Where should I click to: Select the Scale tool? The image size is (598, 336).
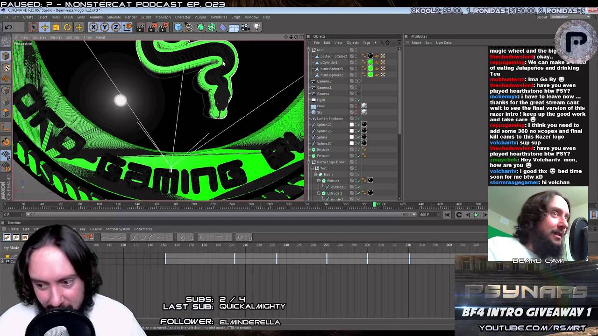pos(56,28)
